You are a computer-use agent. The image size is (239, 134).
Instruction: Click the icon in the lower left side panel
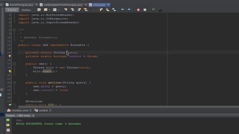point(1,95)
